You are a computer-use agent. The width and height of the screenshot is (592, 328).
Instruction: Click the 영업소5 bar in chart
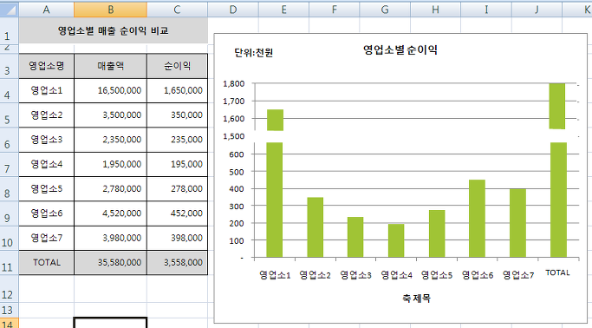[x=437, y=233]
